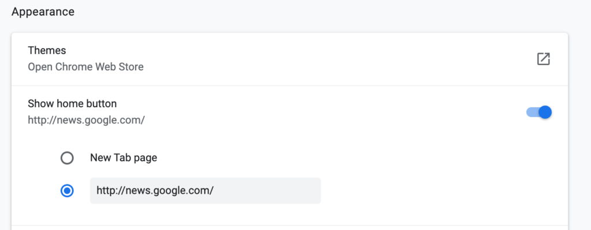Viewport: 591px width, 230px height.
Task: Click the New Tab page option label
Action: click(x=124, y=158)
